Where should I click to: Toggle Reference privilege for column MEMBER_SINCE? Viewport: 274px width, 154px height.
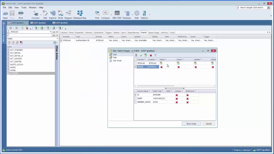coord(188,102)
